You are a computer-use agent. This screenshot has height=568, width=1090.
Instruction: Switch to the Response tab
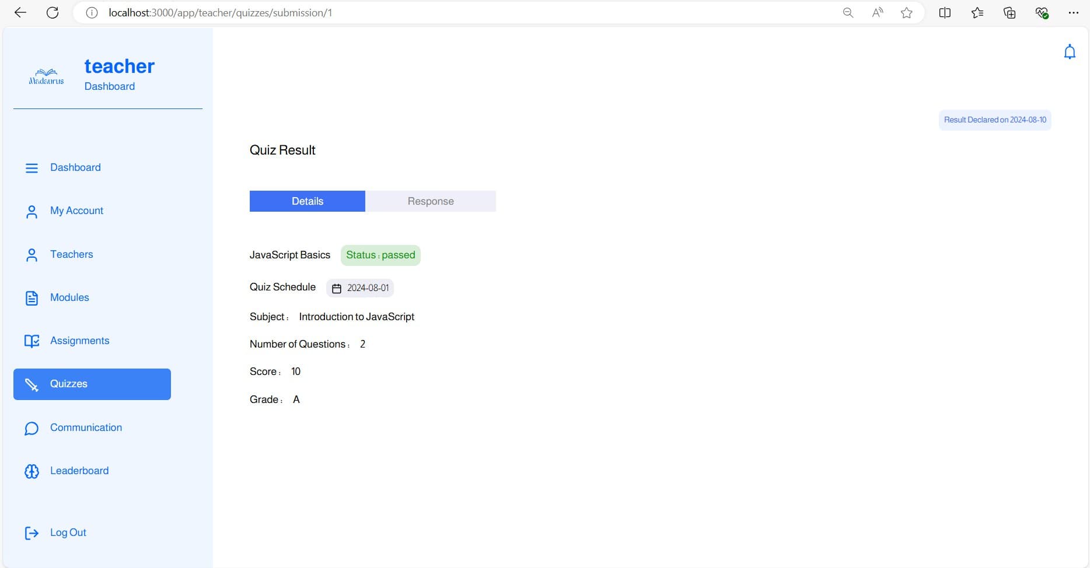pos(431,201)
